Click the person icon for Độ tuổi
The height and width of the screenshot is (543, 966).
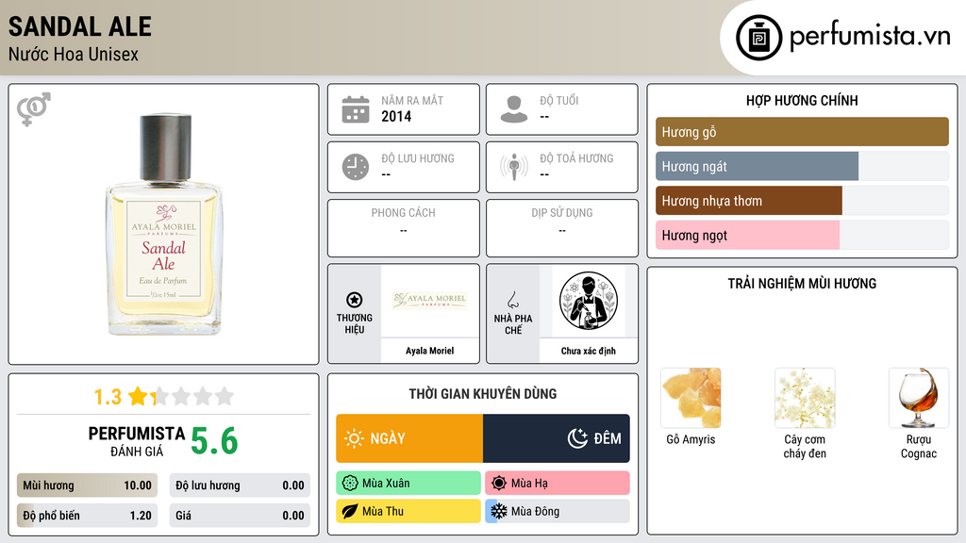click(514, 109)
